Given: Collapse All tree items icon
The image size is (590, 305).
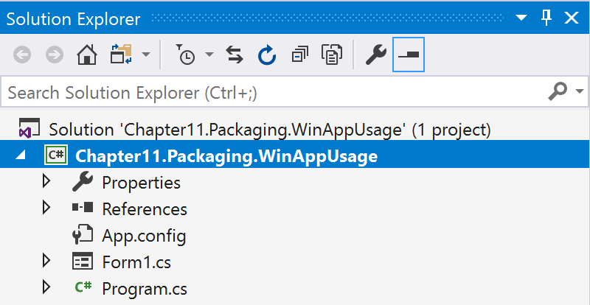Looking at the screenshot, I should click(x=300, y=55).
